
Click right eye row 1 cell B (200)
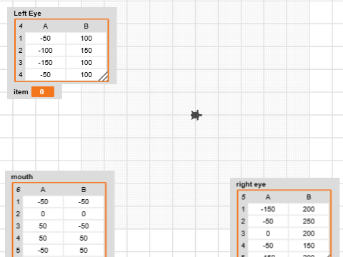pyautogui.click(x=309, y=209)
